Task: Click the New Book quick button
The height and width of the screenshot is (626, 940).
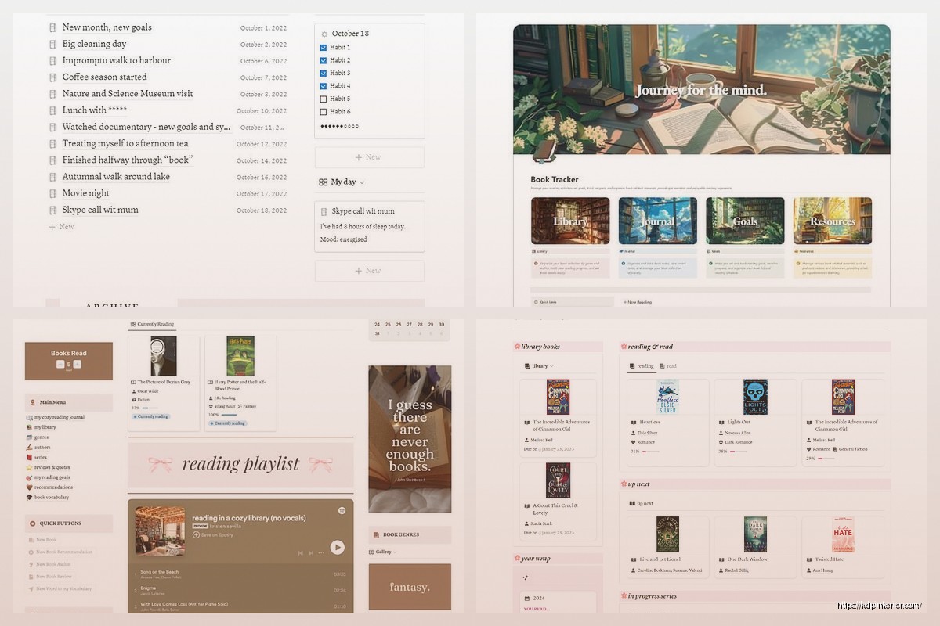Action: 42,540
